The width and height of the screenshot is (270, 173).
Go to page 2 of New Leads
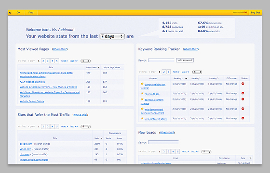164,151
